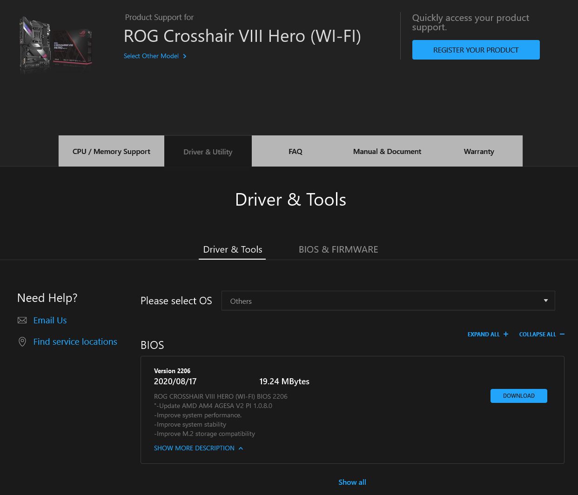
Task: Open the Please select OS dropdown
Action: (x=388, y=301)
